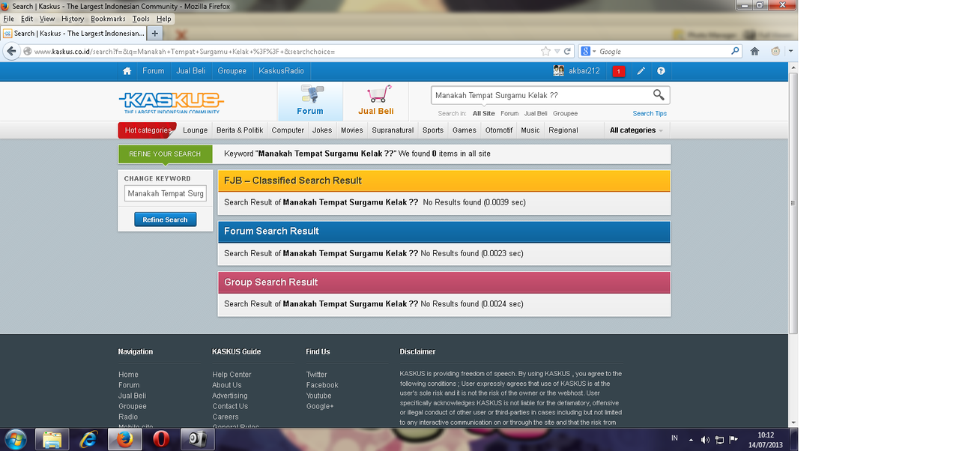Open Facebook link in Find Us
Viewport: 959px width, 451px height.
(x=322, y=385)
